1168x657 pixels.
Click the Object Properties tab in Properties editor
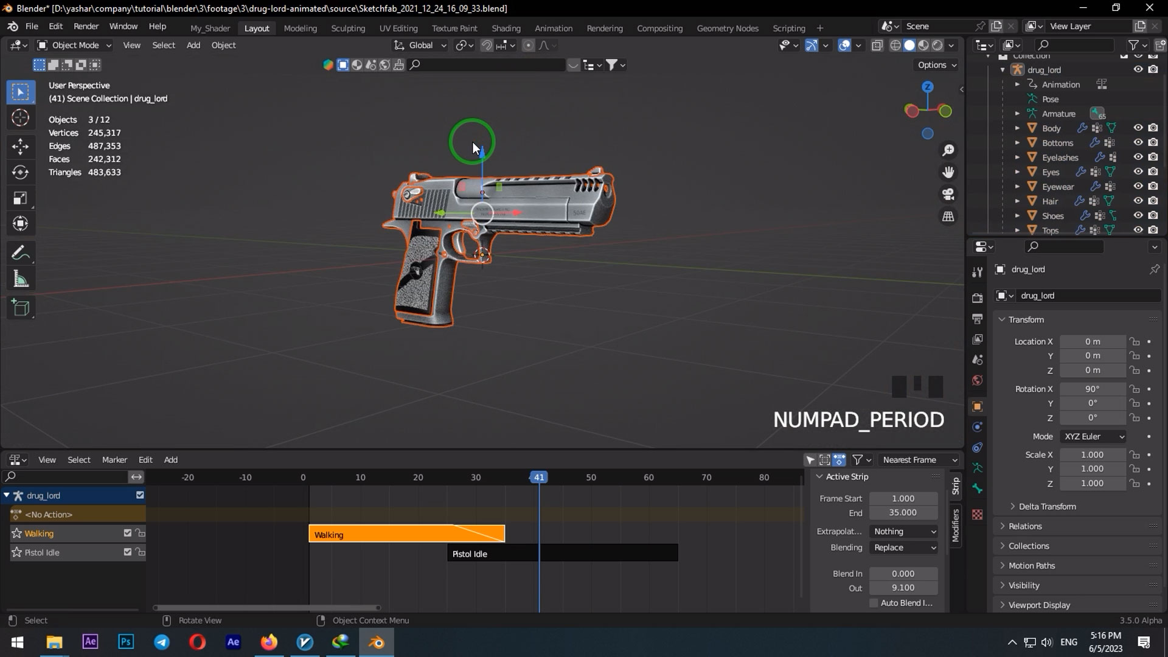pos(977,406)
